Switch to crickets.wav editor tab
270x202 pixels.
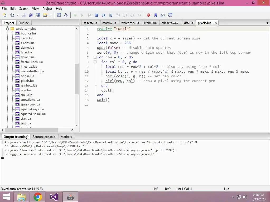click(x=170, y=23)
